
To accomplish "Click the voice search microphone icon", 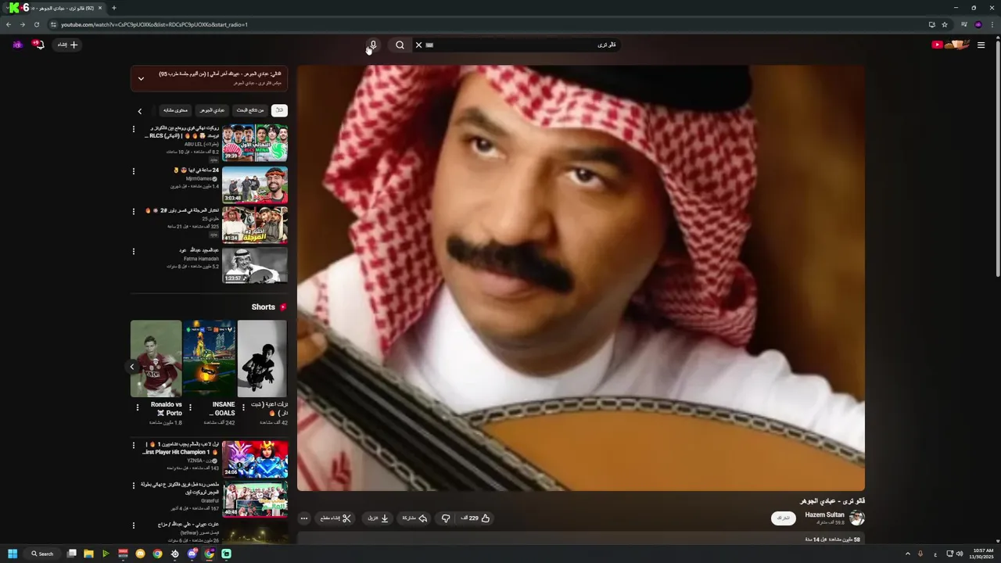I will pyautogui.click(x=374, y=45).
